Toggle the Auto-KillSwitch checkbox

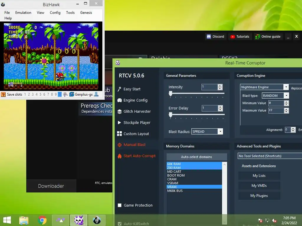[x=120, y=224]
